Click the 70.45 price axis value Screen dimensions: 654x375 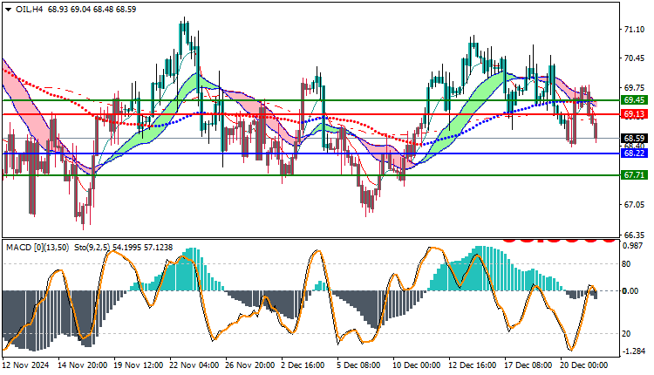point(634,58)
